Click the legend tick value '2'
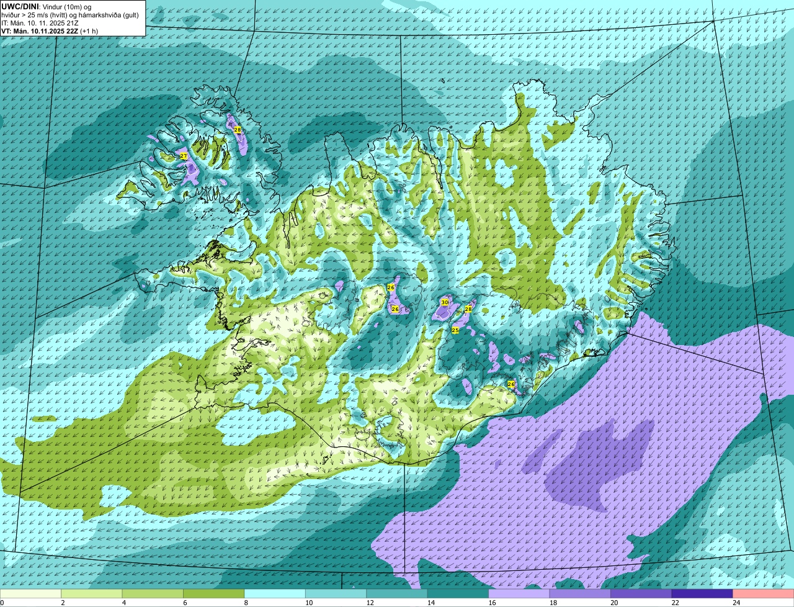Viewport: 794px width, 607px height. click(63, 603)
